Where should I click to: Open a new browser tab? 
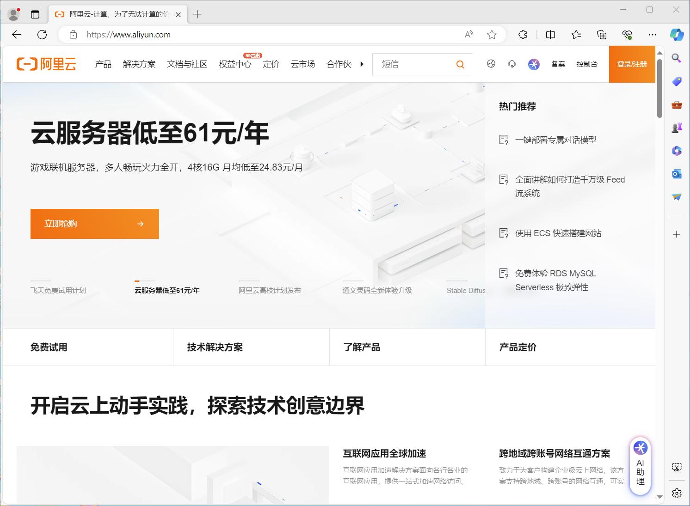pyautogui.click(x=197, y=14)
